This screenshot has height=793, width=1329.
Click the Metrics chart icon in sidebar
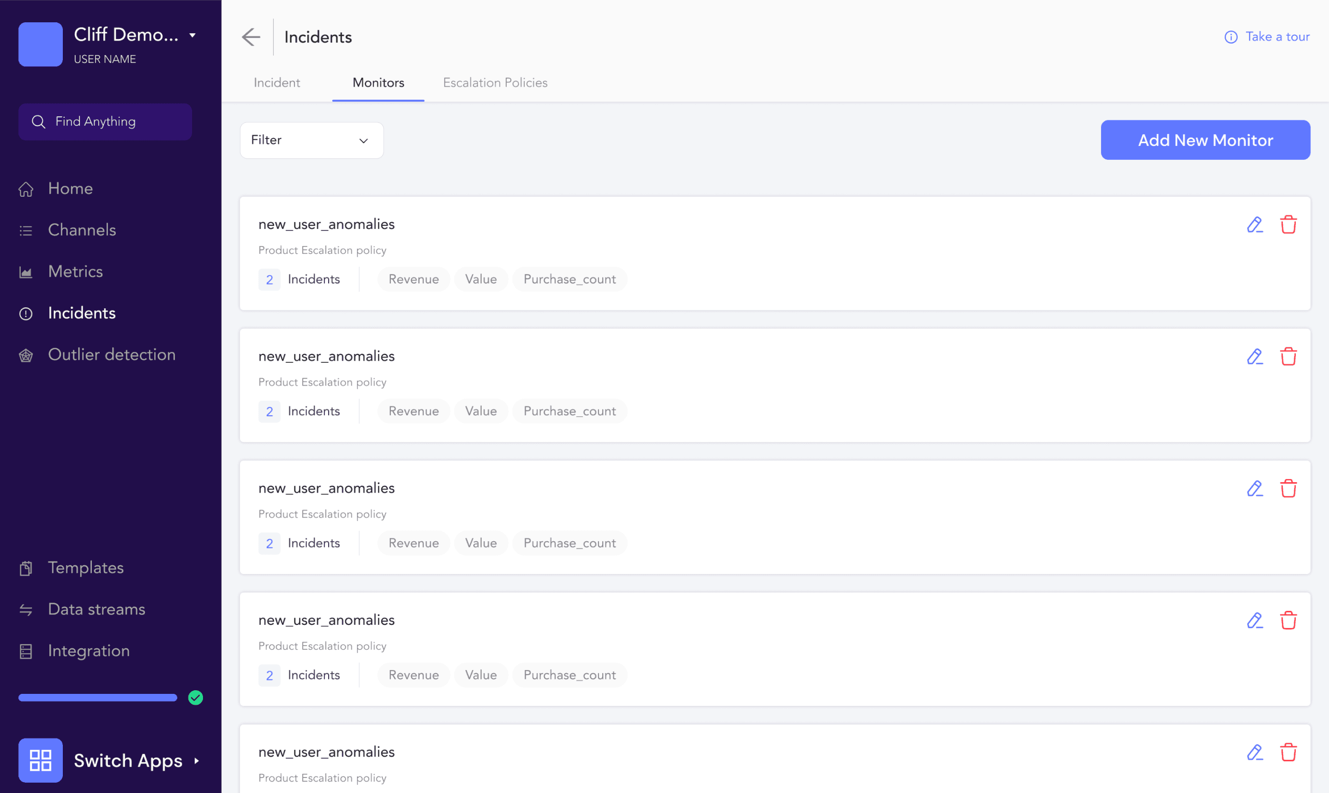(25, 272)
